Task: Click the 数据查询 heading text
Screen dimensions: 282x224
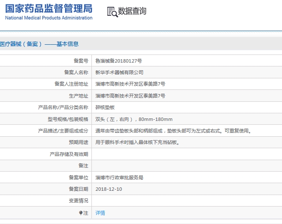Action: 132,11
